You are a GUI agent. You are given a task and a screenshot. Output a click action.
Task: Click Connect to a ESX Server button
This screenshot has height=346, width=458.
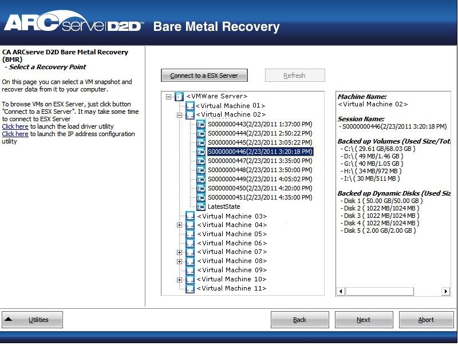click(x=204, y=75)
